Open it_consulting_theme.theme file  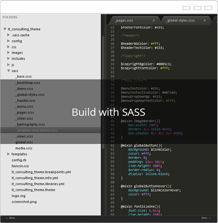point(33,190)
